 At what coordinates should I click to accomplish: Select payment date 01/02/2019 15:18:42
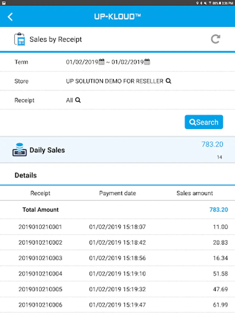pyautogui.click(x=118, y=242)
